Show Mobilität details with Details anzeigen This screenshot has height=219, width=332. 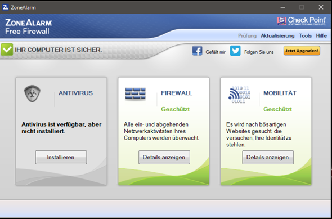click(268, 158)
